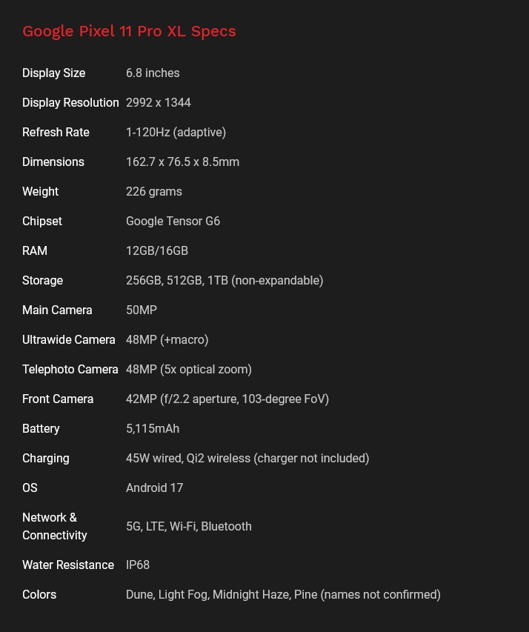This screenshot has width=529, height=632.
Task: Click the Refresh Rate row label
Action: coord(56,132)
